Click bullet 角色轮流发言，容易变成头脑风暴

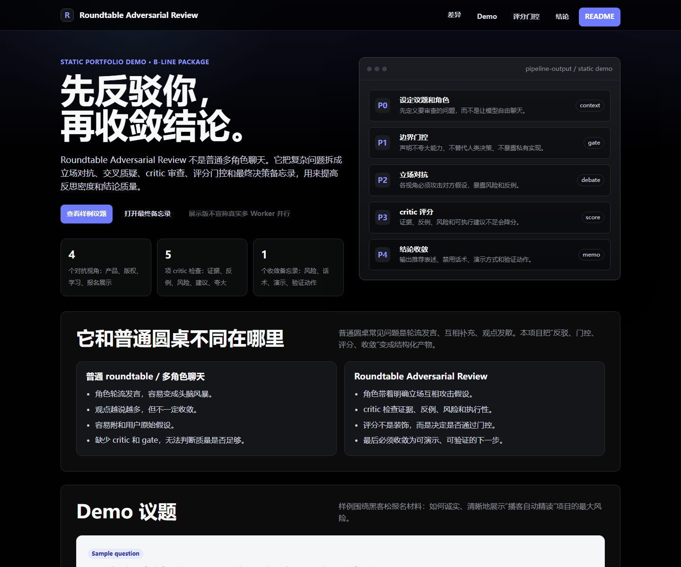[x=156, y=394]
